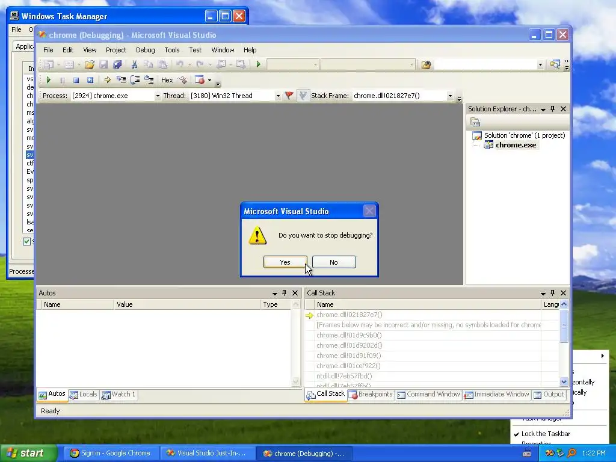Open Call Stack window position dropdown
The height and width of the screenshot is (462, 616).
pyautogui.click(x=543, y=294)
